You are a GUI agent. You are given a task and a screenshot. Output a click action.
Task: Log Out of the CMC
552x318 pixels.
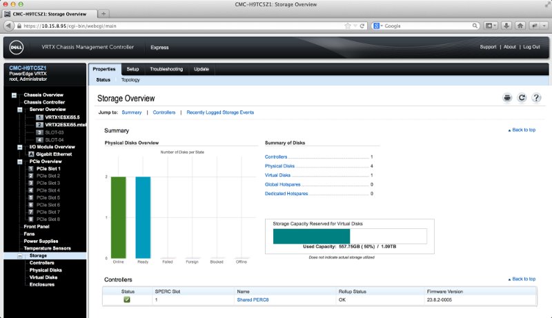531,47
